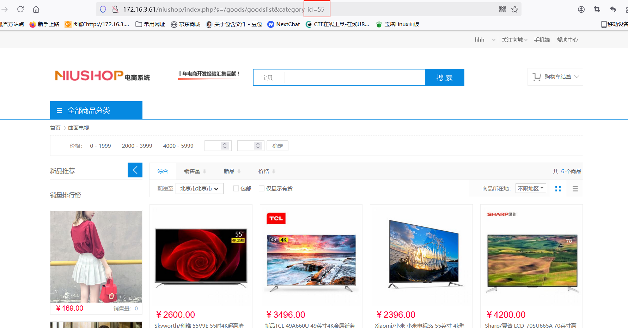The width and height of the screenshot is (628, 328).
Task: Click the shield tracking protection icon
Action: (103, 9)
